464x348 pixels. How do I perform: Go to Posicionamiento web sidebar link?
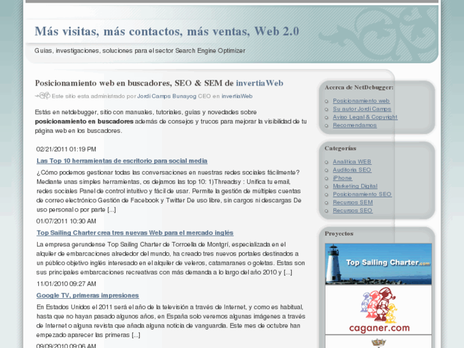361,101
